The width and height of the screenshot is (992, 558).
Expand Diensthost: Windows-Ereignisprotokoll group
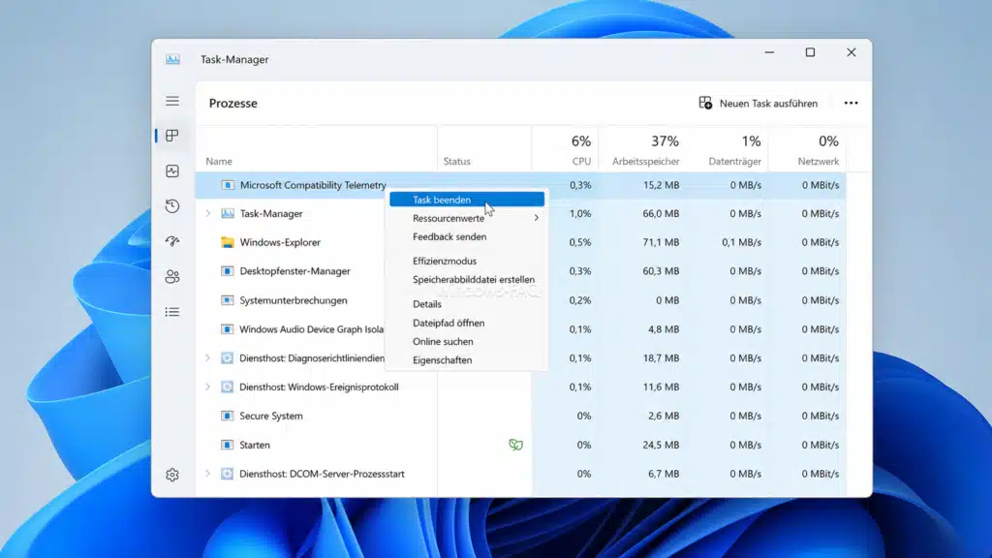click(207, 387)
